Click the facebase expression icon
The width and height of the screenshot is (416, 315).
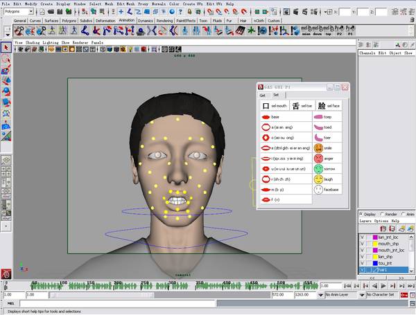[318, 190]
